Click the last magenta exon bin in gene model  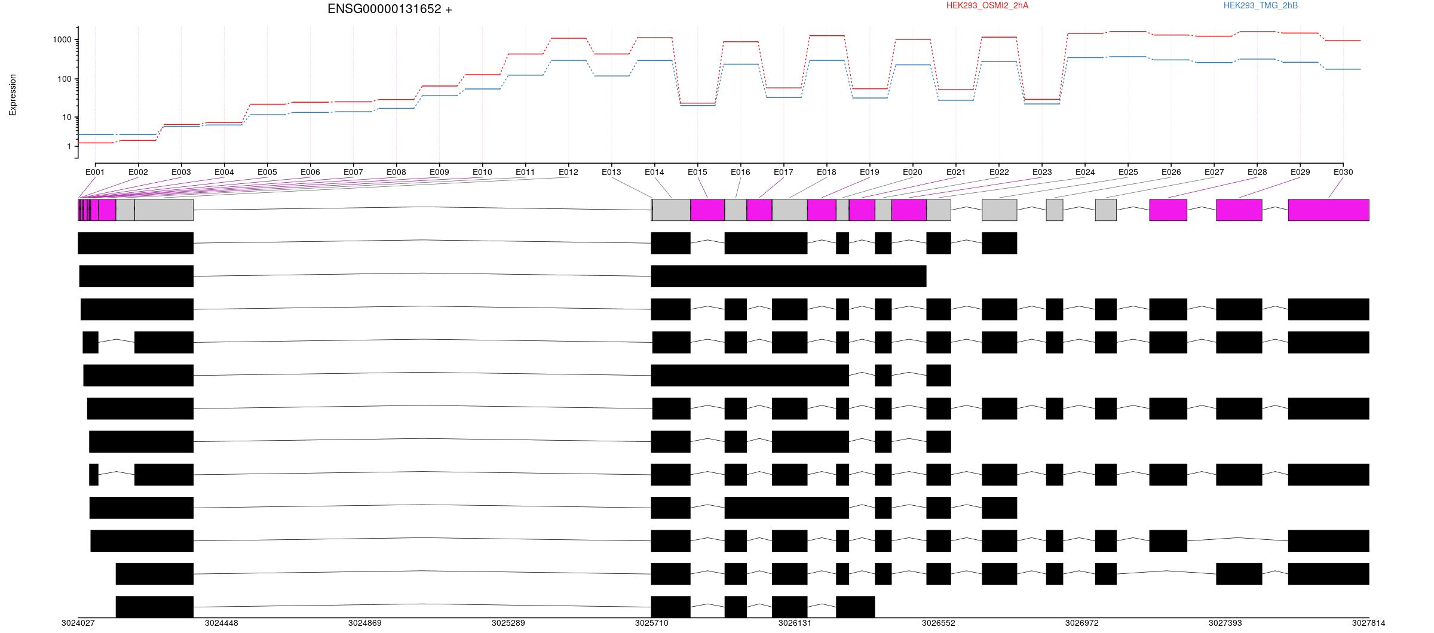pyautogui.click(x=1329, y=210)
